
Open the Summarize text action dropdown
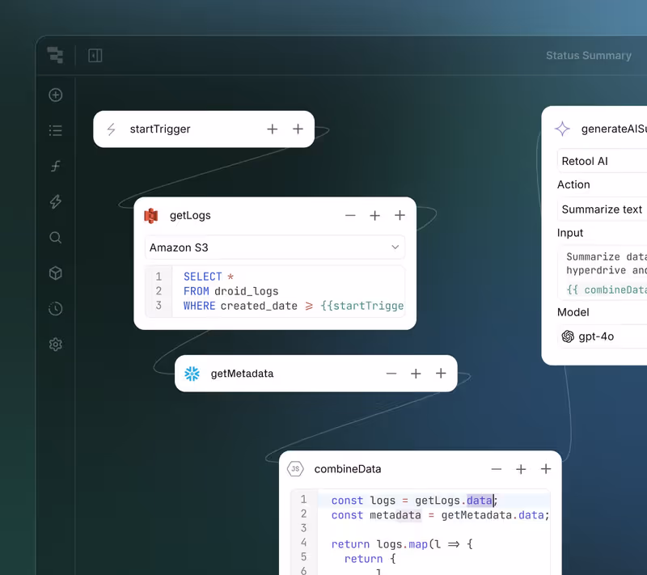pyautogui.click(x=602, y=209)
